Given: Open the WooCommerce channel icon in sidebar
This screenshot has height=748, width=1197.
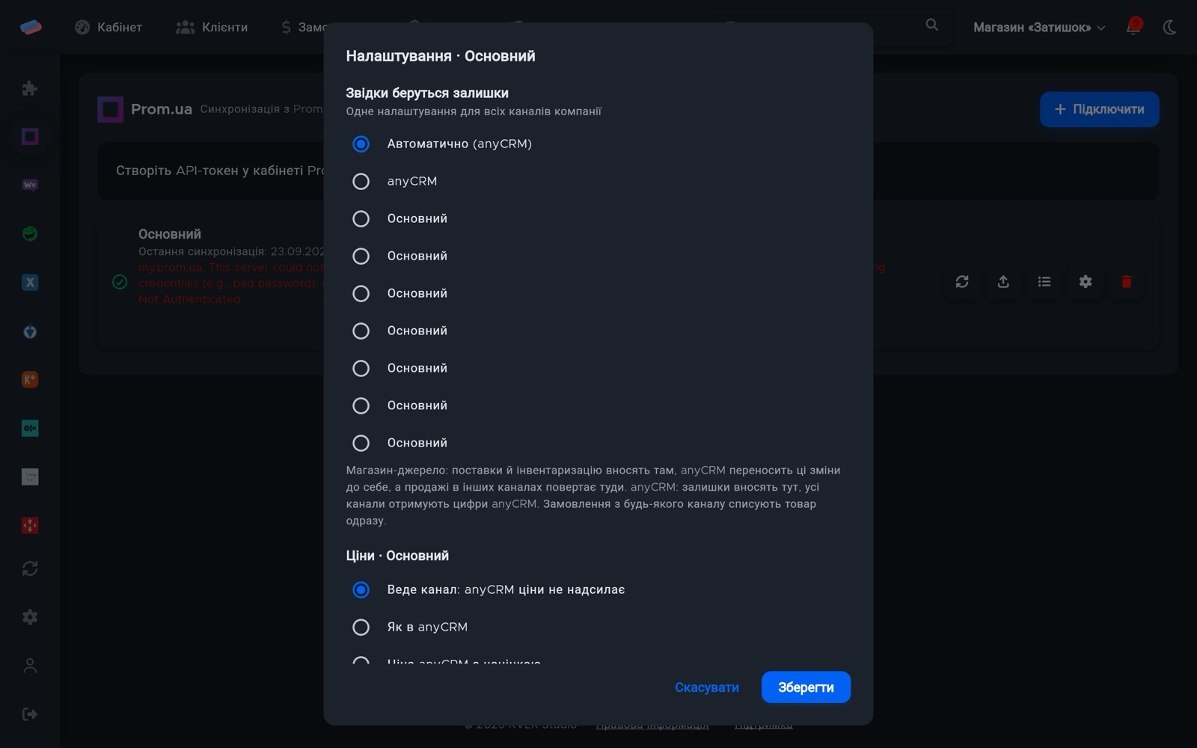Looking at the screenshot, I should 30,185.
